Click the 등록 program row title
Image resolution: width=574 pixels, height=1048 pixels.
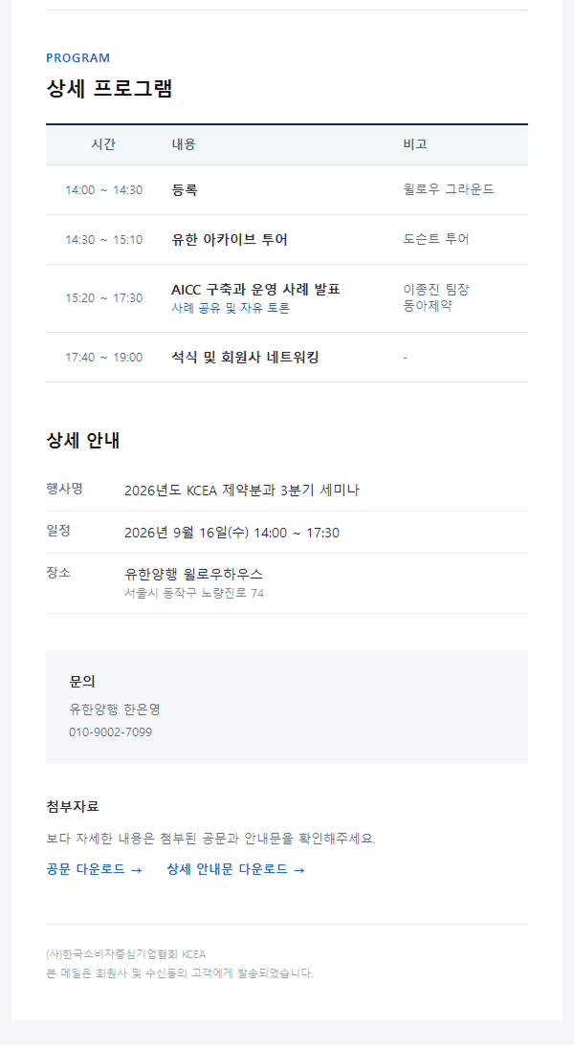point(184,190)
